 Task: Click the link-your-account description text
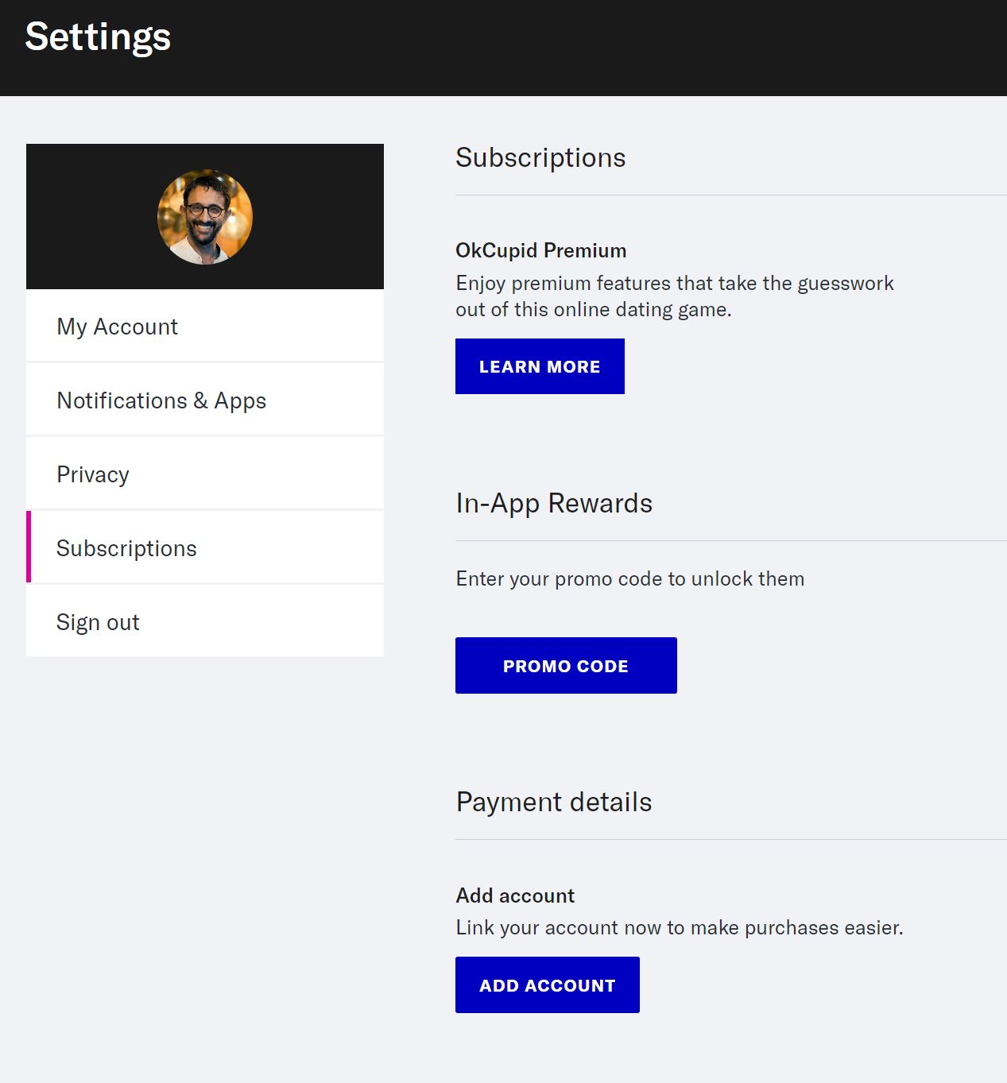[679, 926]
